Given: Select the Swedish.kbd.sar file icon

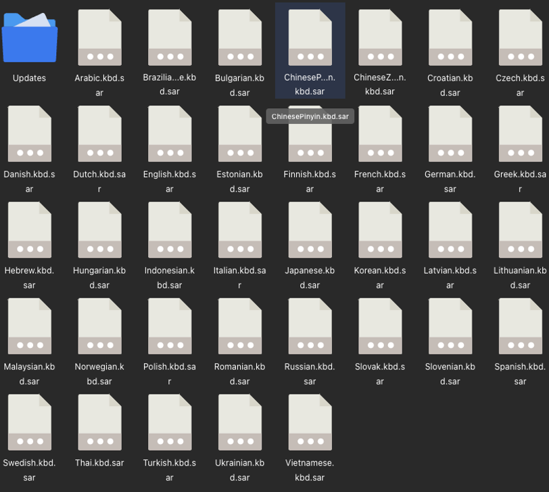Looking at the screenshot, I should pos(29,422).
